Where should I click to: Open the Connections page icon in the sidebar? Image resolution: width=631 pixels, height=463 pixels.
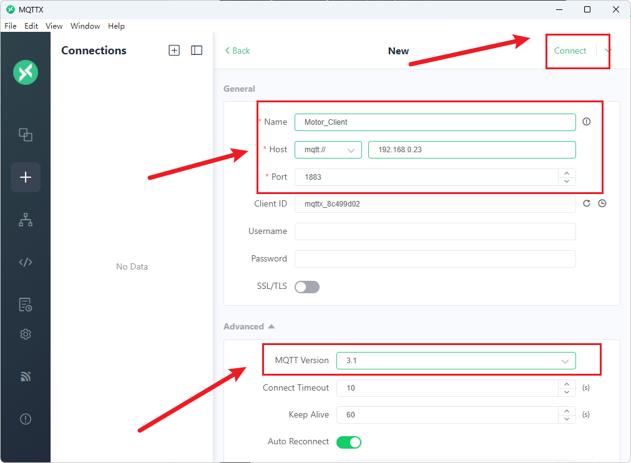coord(26,135)
